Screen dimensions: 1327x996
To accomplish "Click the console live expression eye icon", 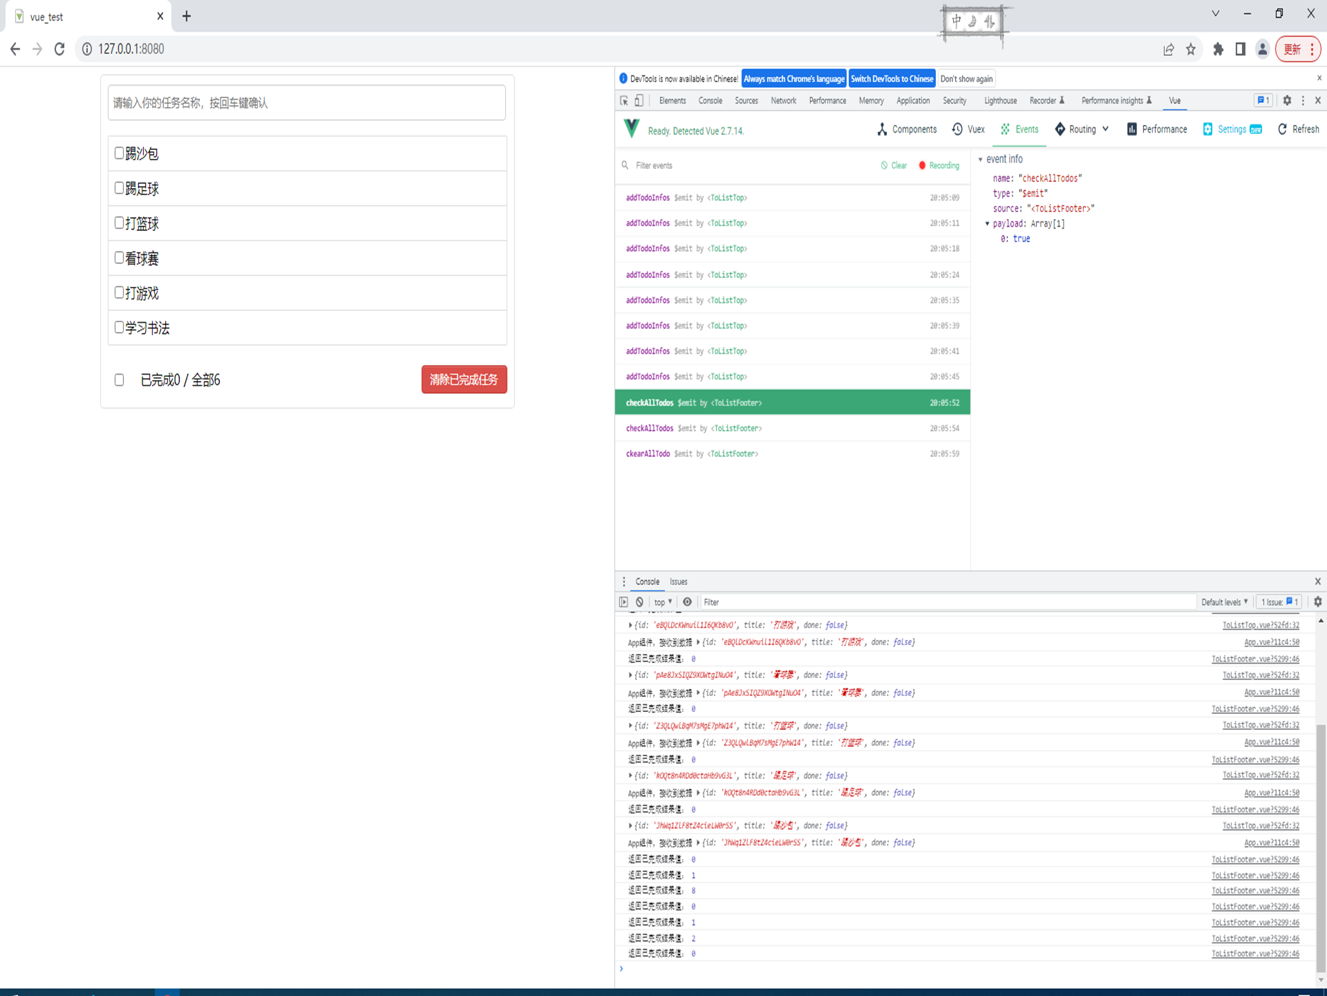I will coord(687,602).
